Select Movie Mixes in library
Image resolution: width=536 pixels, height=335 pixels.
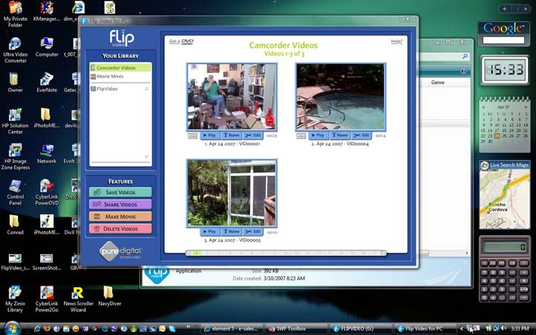[x=112, y=77]
